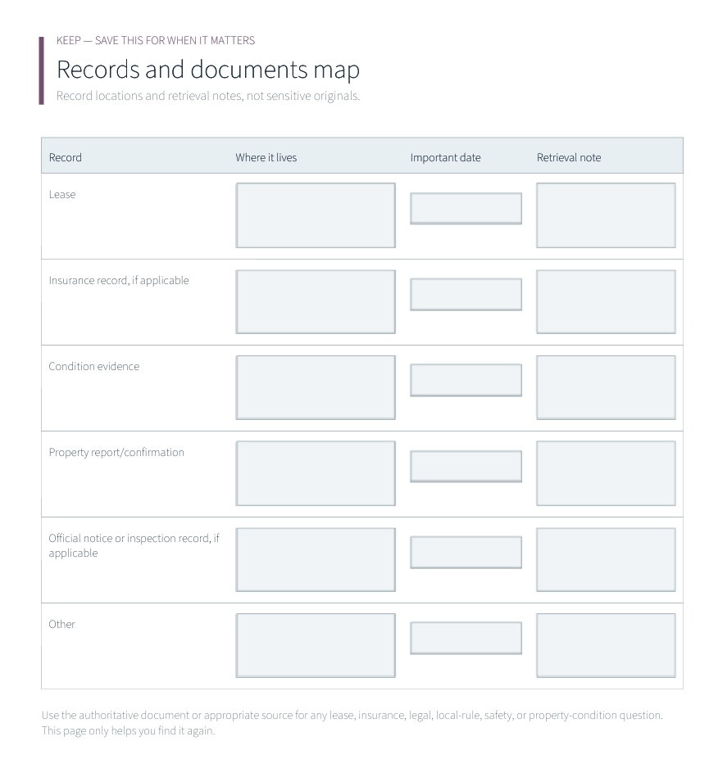
Task: Click the 'Records and documents map' title
Action: [208, 70]
